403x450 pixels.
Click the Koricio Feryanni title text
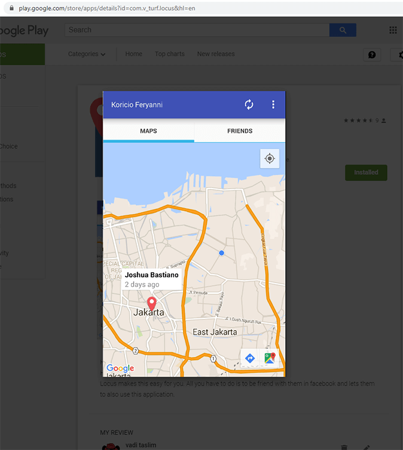pos(137,105)
